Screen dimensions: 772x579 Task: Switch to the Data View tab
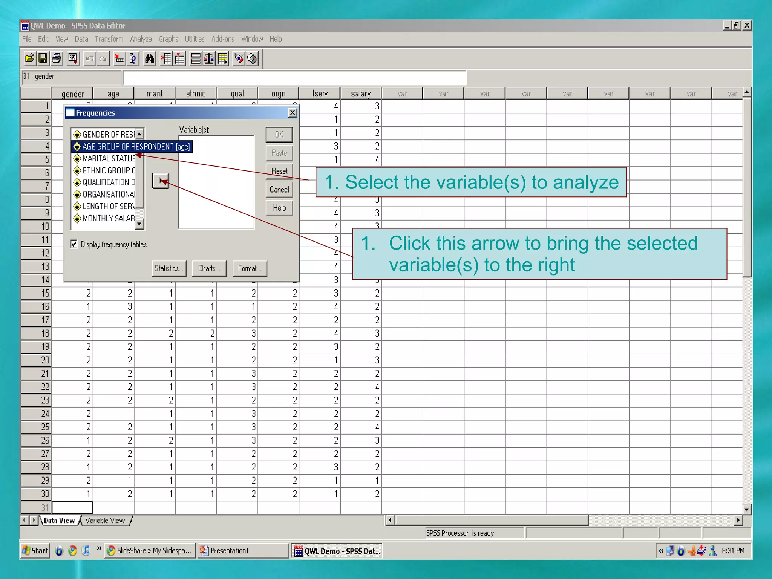point(59,521)
